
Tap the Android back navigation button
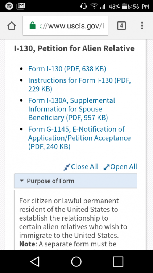tap(35, 261)
